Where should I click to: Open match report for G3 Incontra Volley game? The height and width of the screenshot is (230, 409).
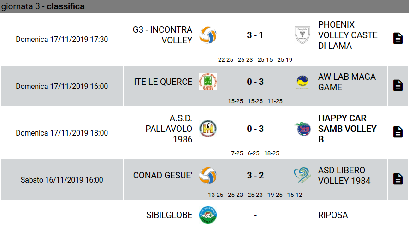tap(397, 38)
